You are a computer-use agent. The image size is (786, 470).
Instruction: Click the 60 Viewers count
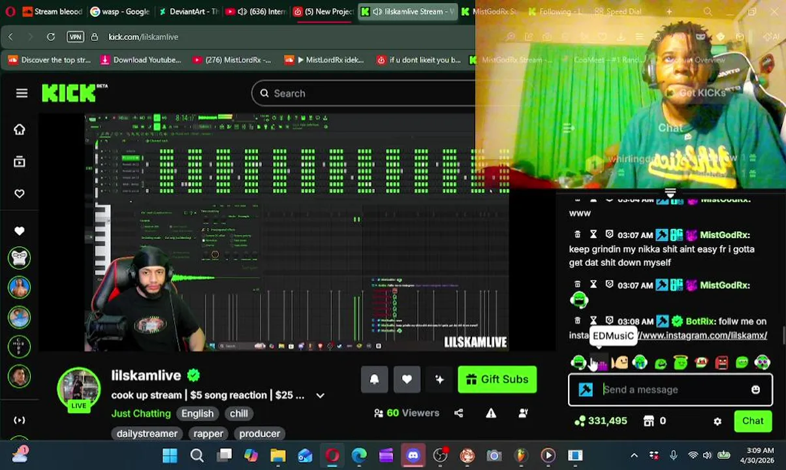coord(406,413)
